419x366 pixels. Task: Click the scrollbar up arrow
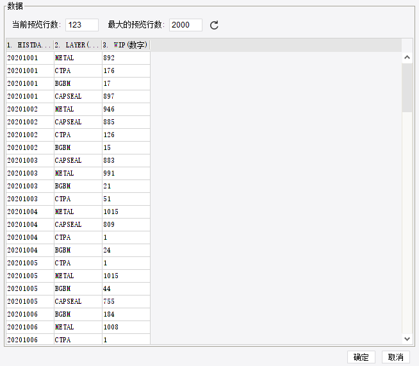click(x=407, y=57)
